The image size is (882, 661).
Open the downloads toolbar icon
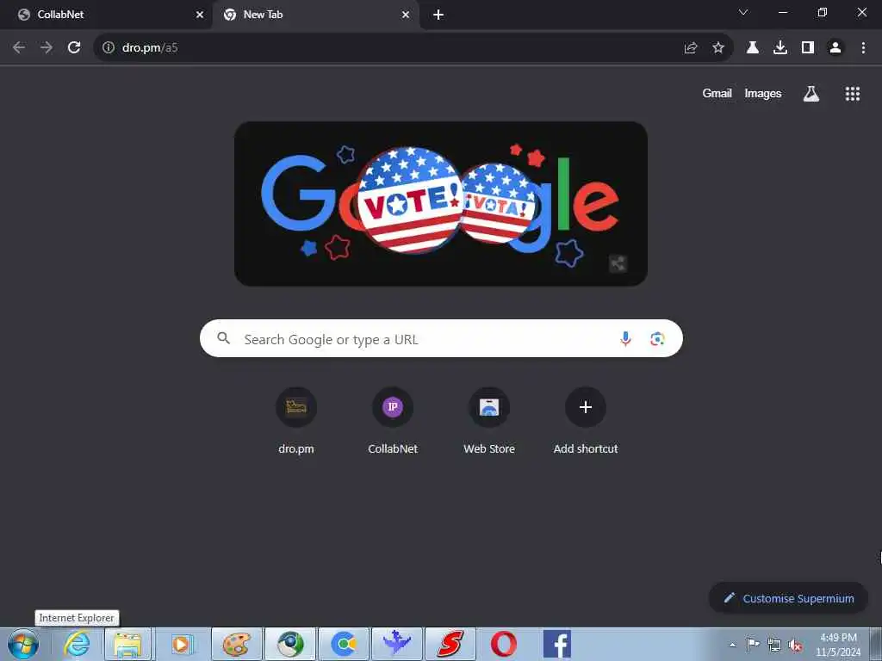(780, 48)
